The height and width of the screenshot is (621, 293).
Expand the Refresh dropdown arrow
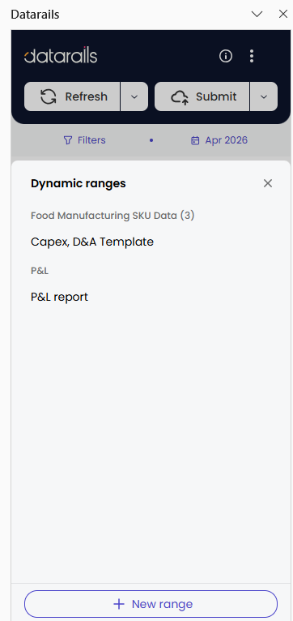coord(134,96)
